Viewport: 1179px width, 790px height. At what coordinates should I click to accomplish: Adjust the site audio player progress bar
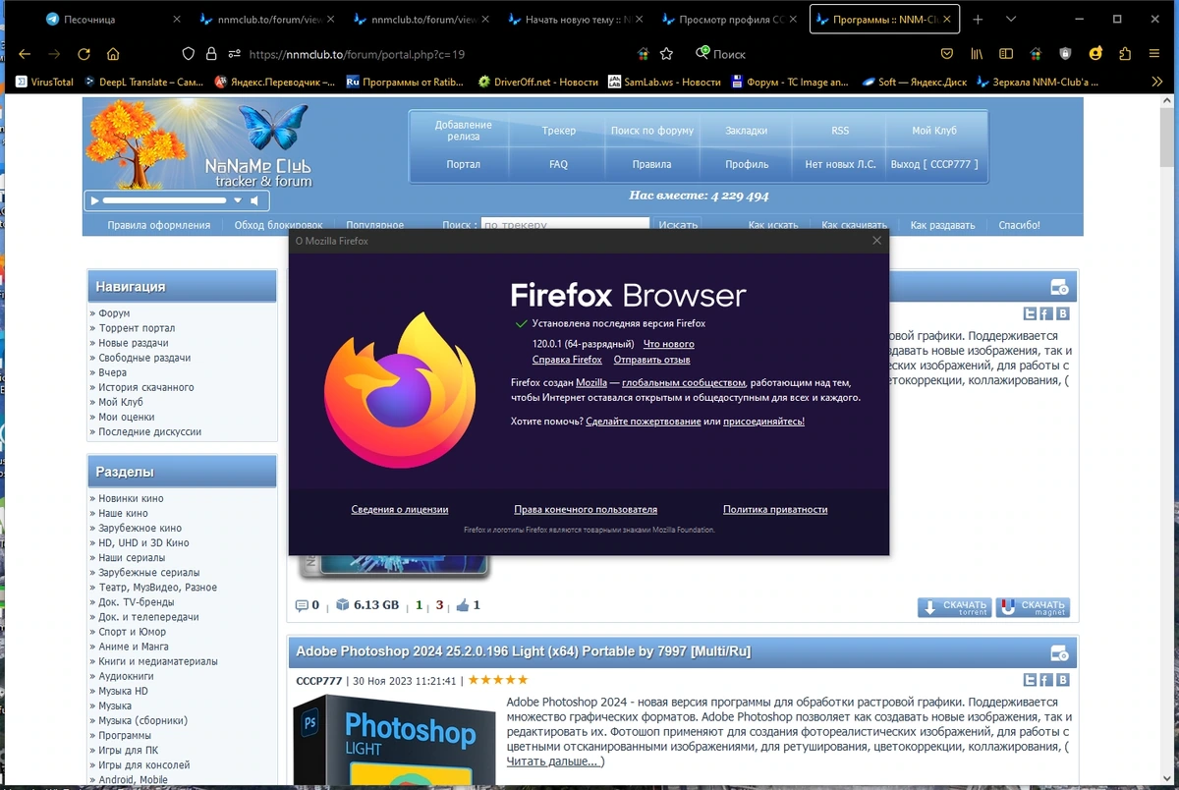click(165, 200)
